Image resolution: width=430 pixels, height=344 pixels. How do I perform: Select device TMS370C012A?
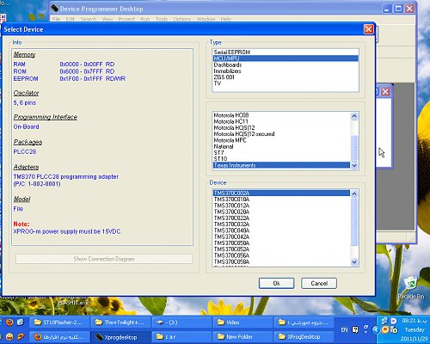point(282,206)
